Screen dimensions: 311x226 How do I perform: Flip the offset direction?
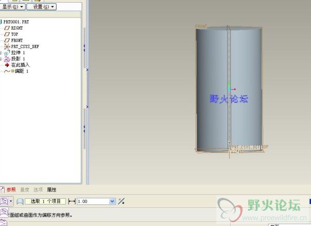point(121,201)
